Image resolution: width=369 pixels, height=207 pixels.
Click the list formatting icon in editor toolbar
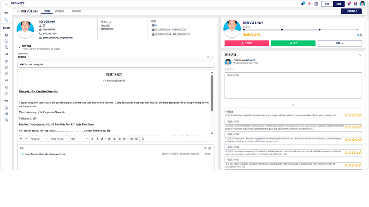coord(124,139)
